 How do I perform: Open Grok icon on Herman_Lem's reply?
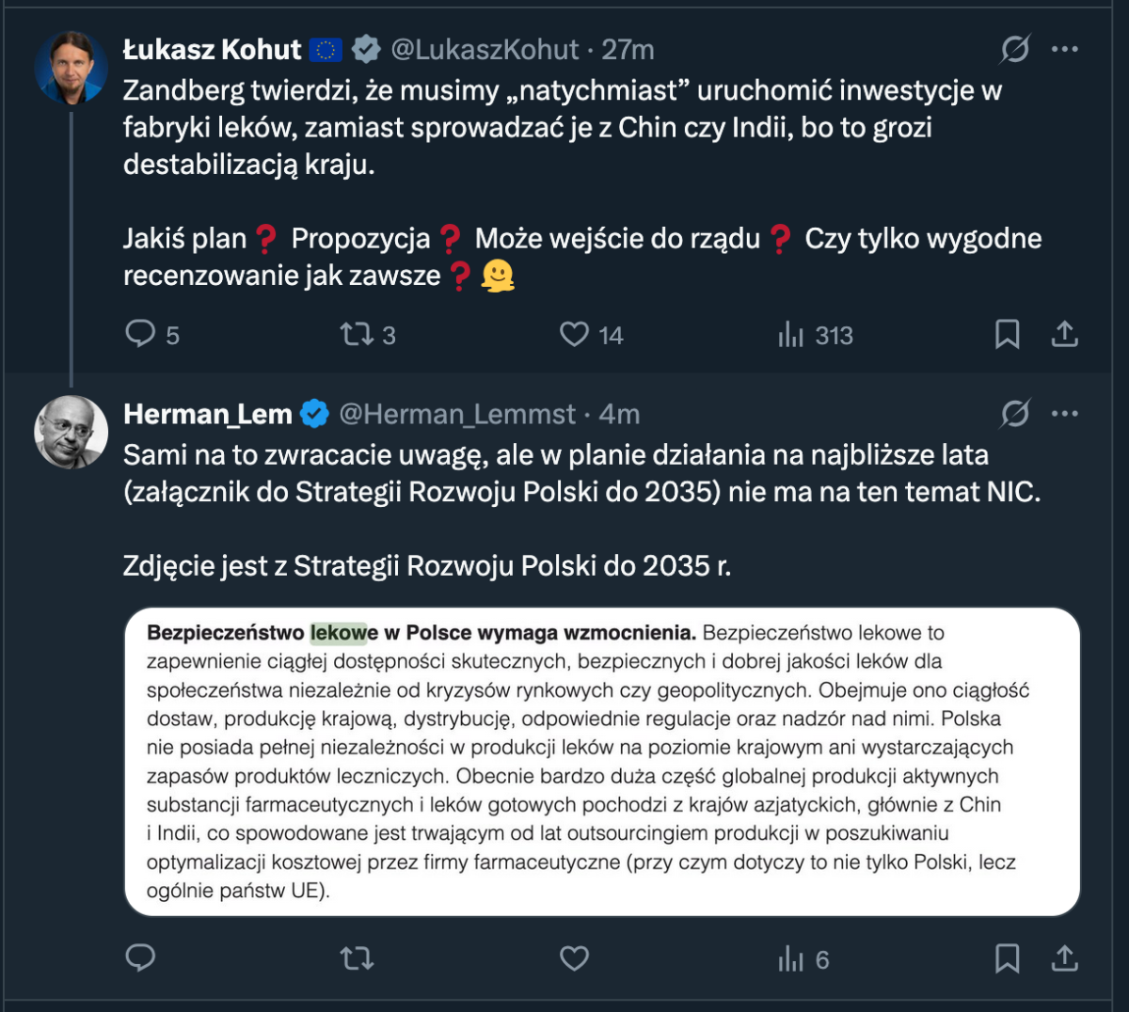point(1014,414)
